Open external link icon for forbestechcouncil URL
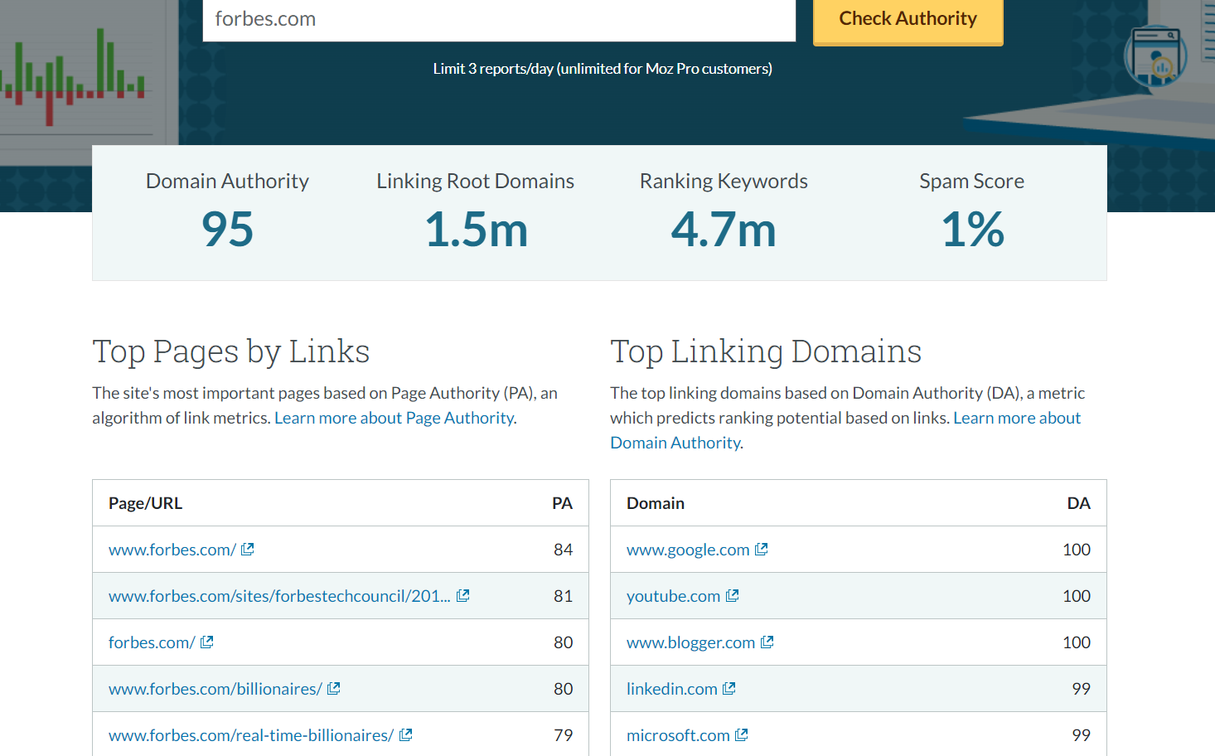The height and width of the screenshot is (756, 1215). pyautogui.click(x=462, y=596)
